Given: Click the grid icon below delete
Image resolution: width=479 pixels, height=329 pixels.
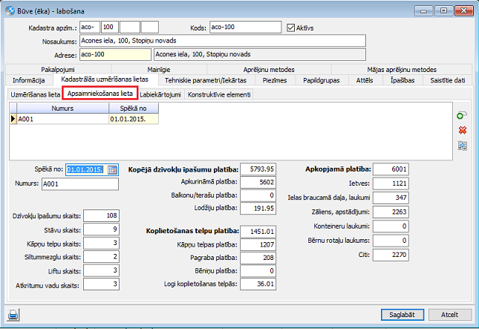Looking at the screenshot, I should (x=461, y=146).
